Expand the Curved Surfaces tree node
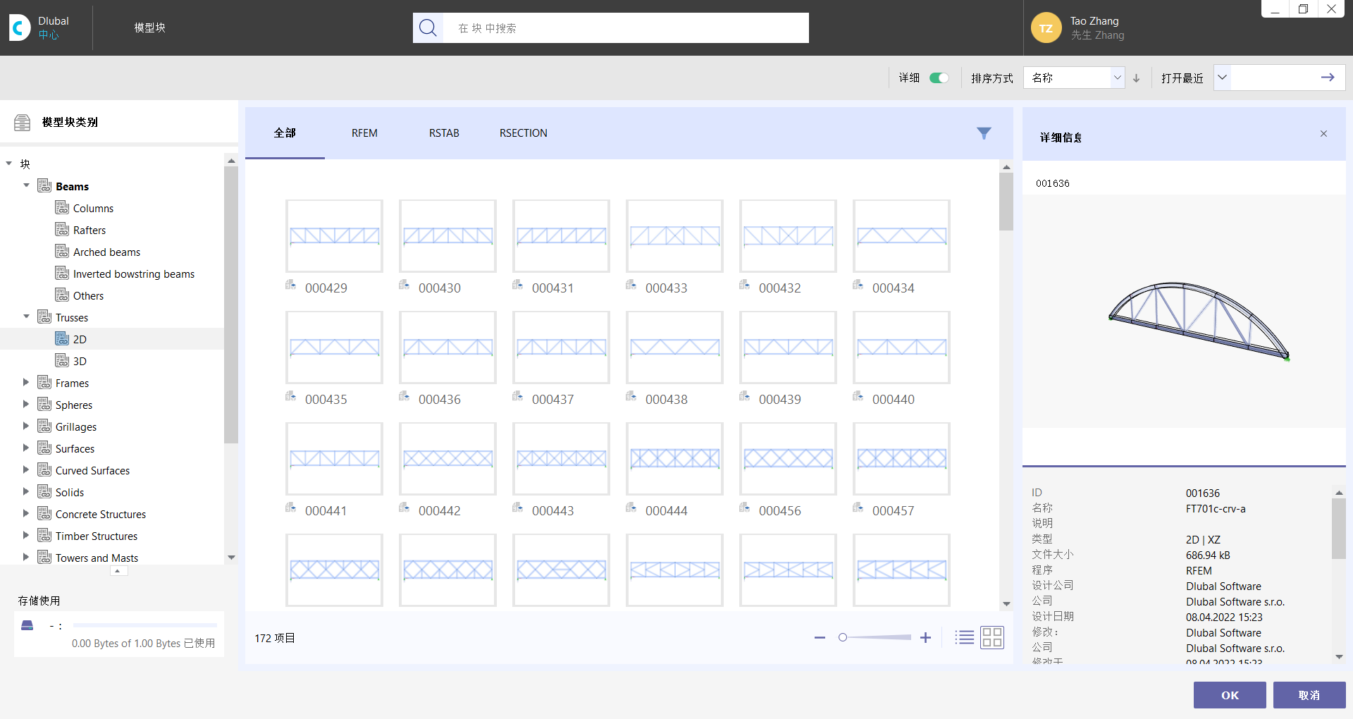The image size is (1353, 719). pos(26,470)
